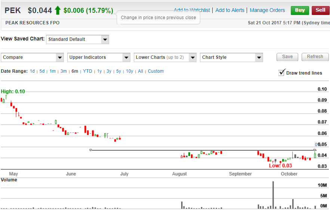The height and width of the screenshot is (211, 330).
Task: Open the Upper Indicators dropdown
Action: 99,57
